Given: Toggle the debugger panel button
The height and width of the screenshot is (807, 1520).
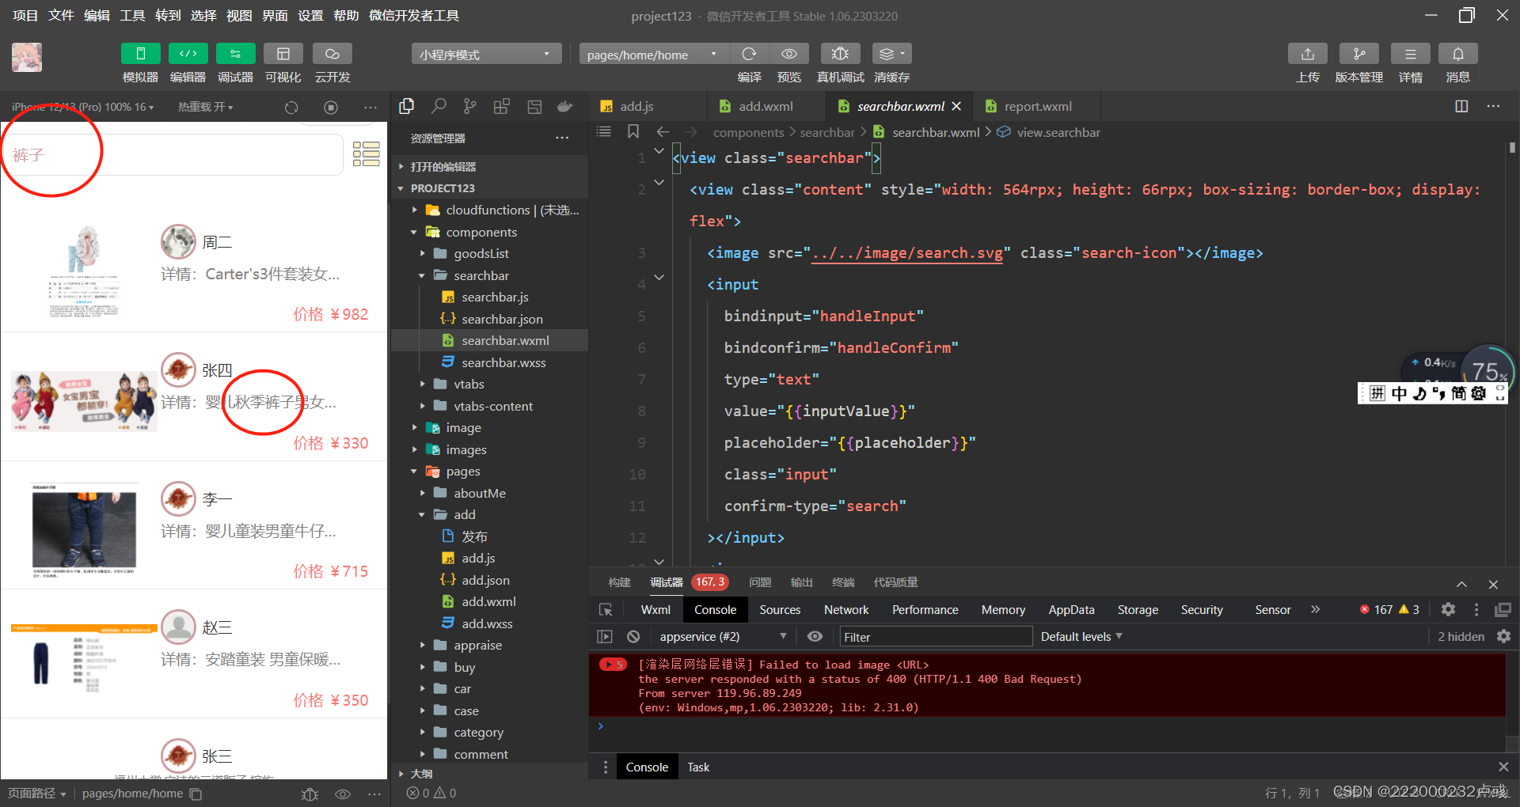Looking at the screenshot, I should 235,54.
